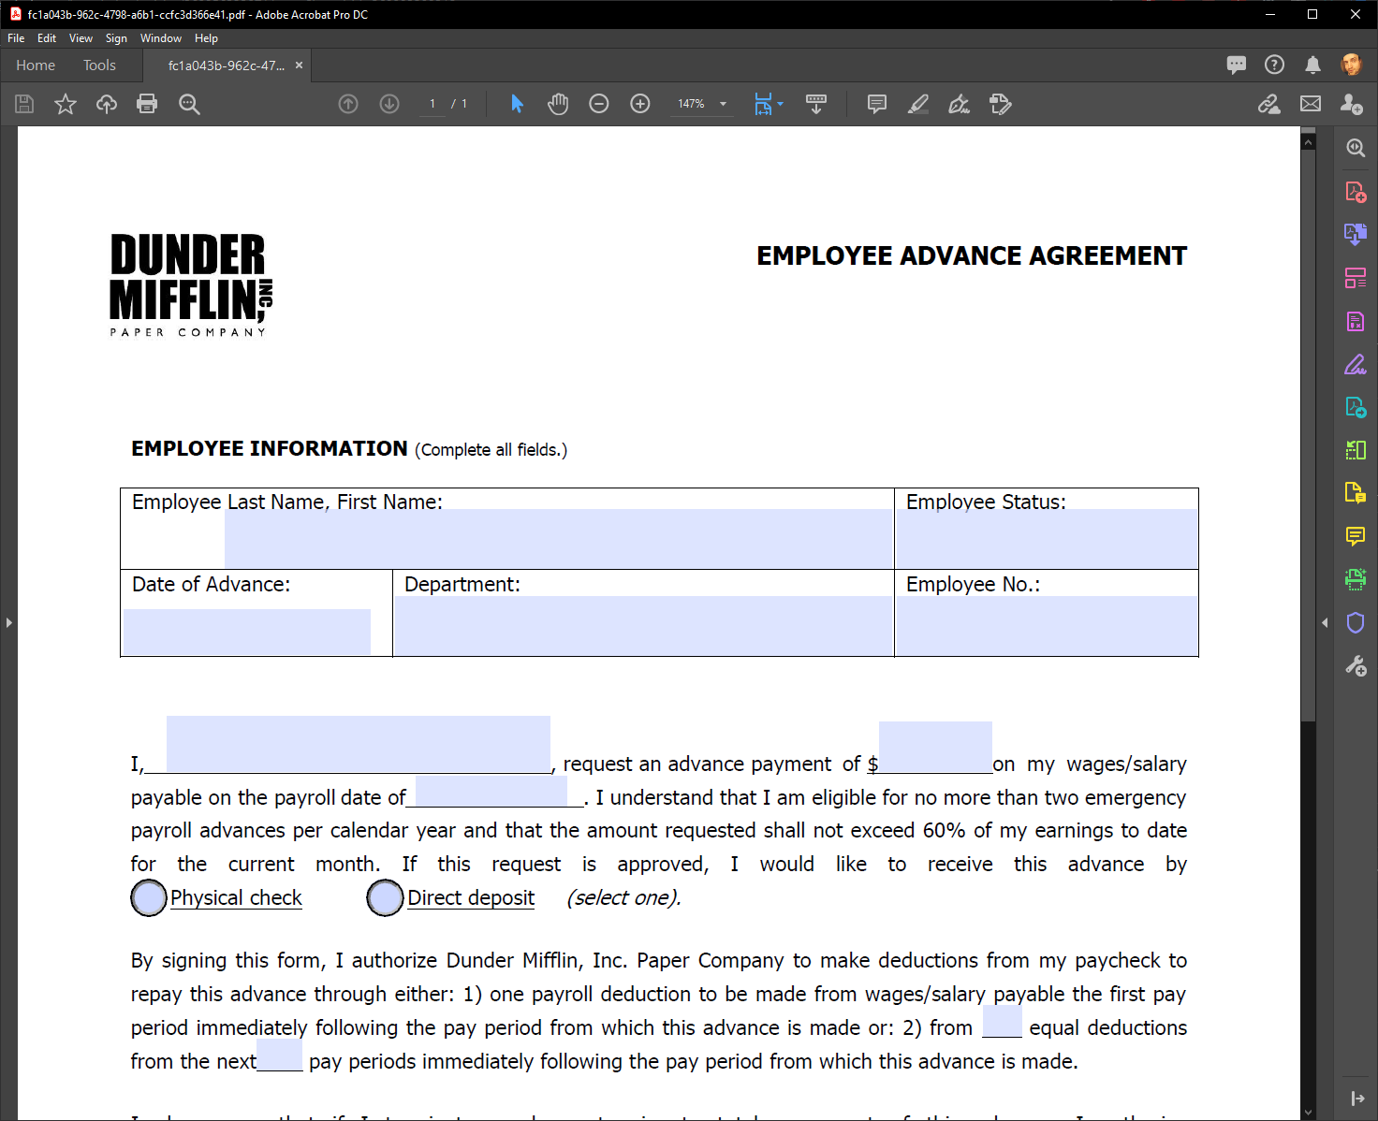Expand the right sidebar tools labels
1378x1121 pixels.
coord(1357,1099)
